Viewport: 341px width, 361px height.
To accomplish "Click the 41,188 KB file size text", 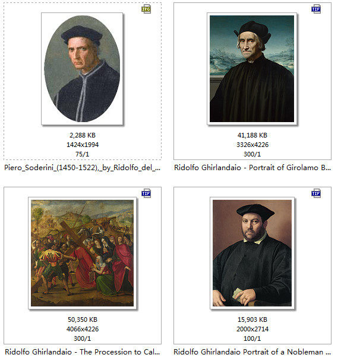I will coord(252,135).
